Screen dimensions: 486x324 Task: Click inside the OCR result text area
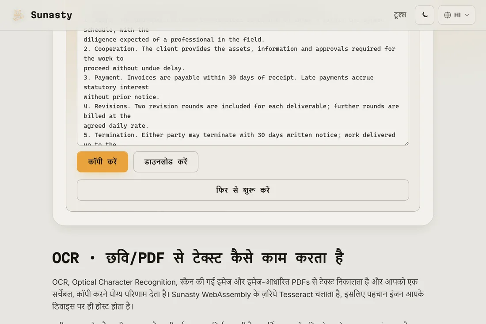[x=243, y=88]
